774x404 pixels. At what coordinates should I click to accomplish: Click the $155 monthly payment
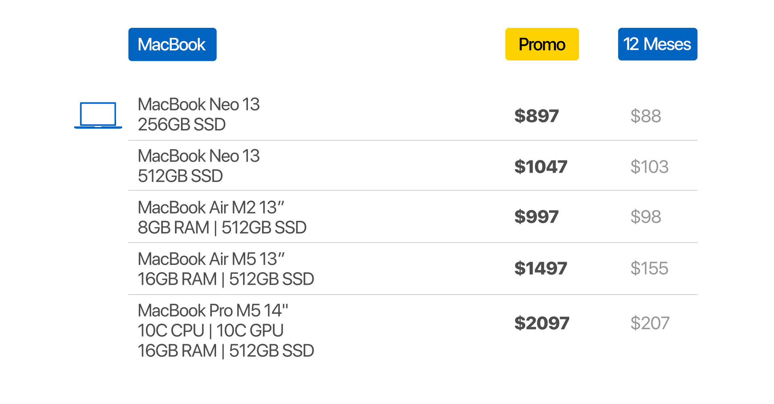click(x=649, y=269)
